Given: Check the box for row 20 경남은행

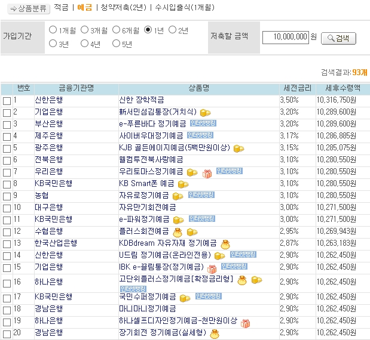Looking at the screenshot, I should click(7, 334).
